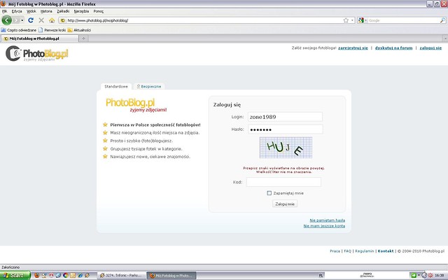
Task: Click the star beside Masz nieograniczoną ilość
Action: [105, 132]
